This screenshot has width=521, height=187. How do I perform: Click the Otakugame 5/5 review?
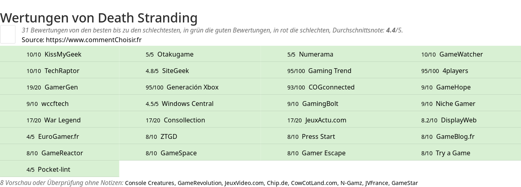tap(190, 54)
